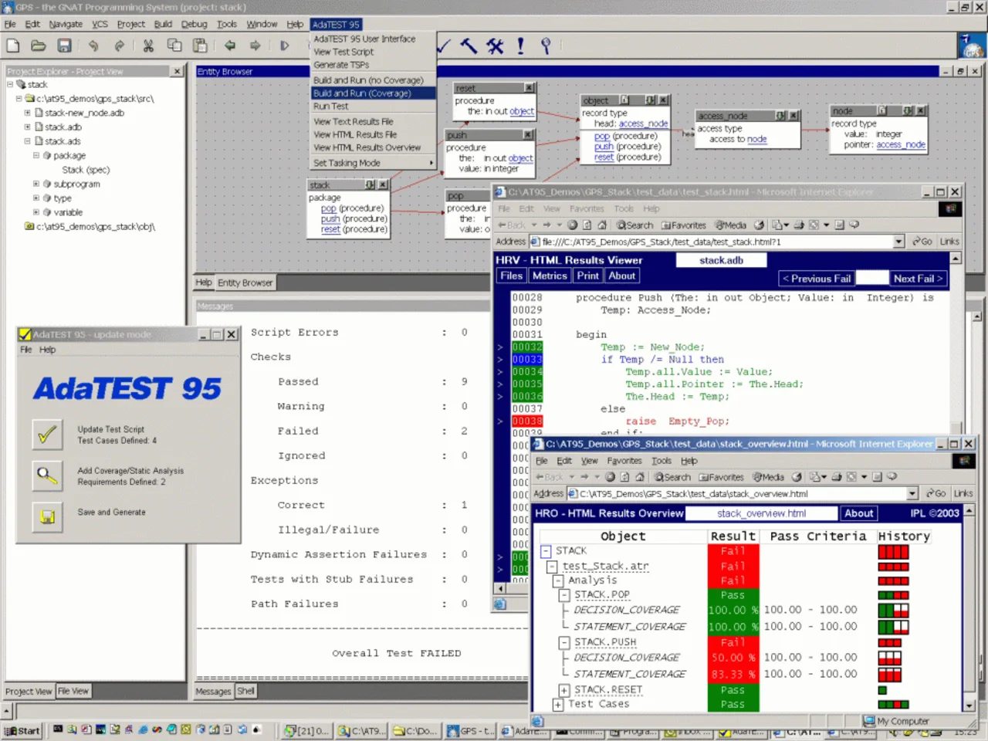Click the Metrics button in HTML Results Viewer
The height and width of the screenshot is (741, 988).
point(550,276)
